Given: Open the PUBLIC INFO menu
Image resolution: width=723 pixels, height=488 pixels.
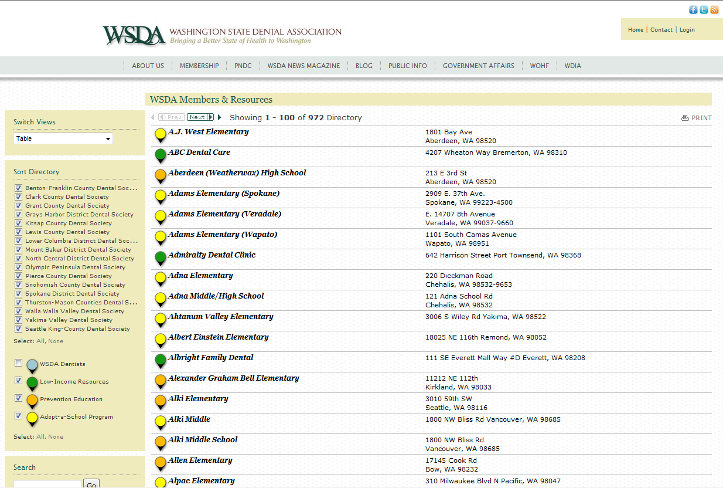Looking at the screenshot, I should (x=408, y=66).
